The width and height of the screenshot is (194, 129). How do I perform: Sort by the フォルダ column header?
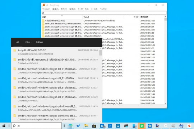tap(103, 17)
